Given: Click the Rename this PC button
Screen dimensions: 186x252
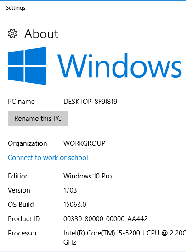Looking at the screenshot, I should 38,118.
